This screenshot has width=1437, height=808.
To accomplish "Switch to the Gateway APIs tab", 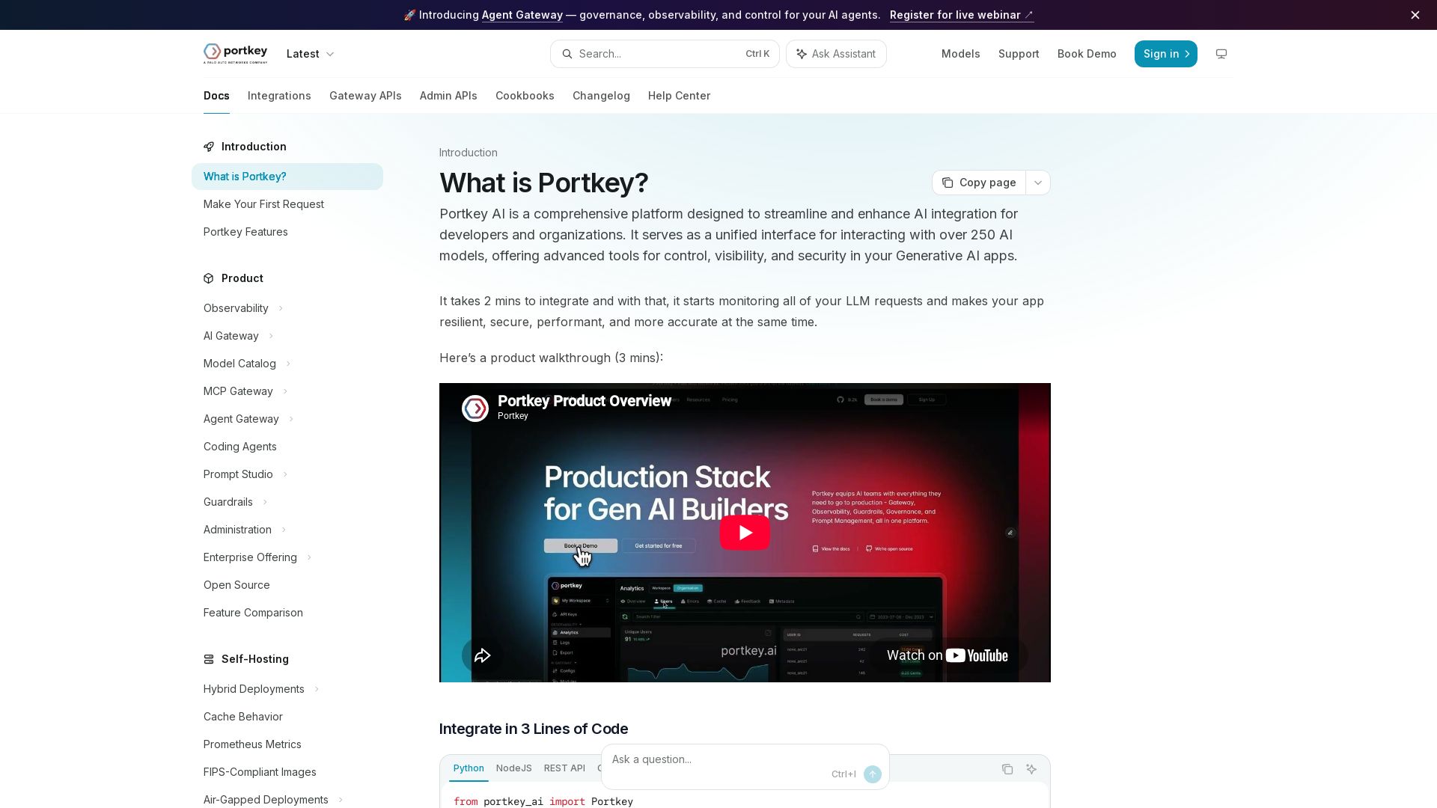I will coord(365,96).
